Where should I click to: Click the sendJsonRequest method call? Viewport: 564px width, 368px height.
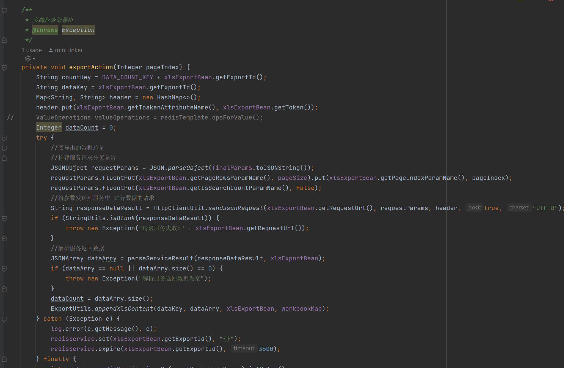tap(236, 208)
